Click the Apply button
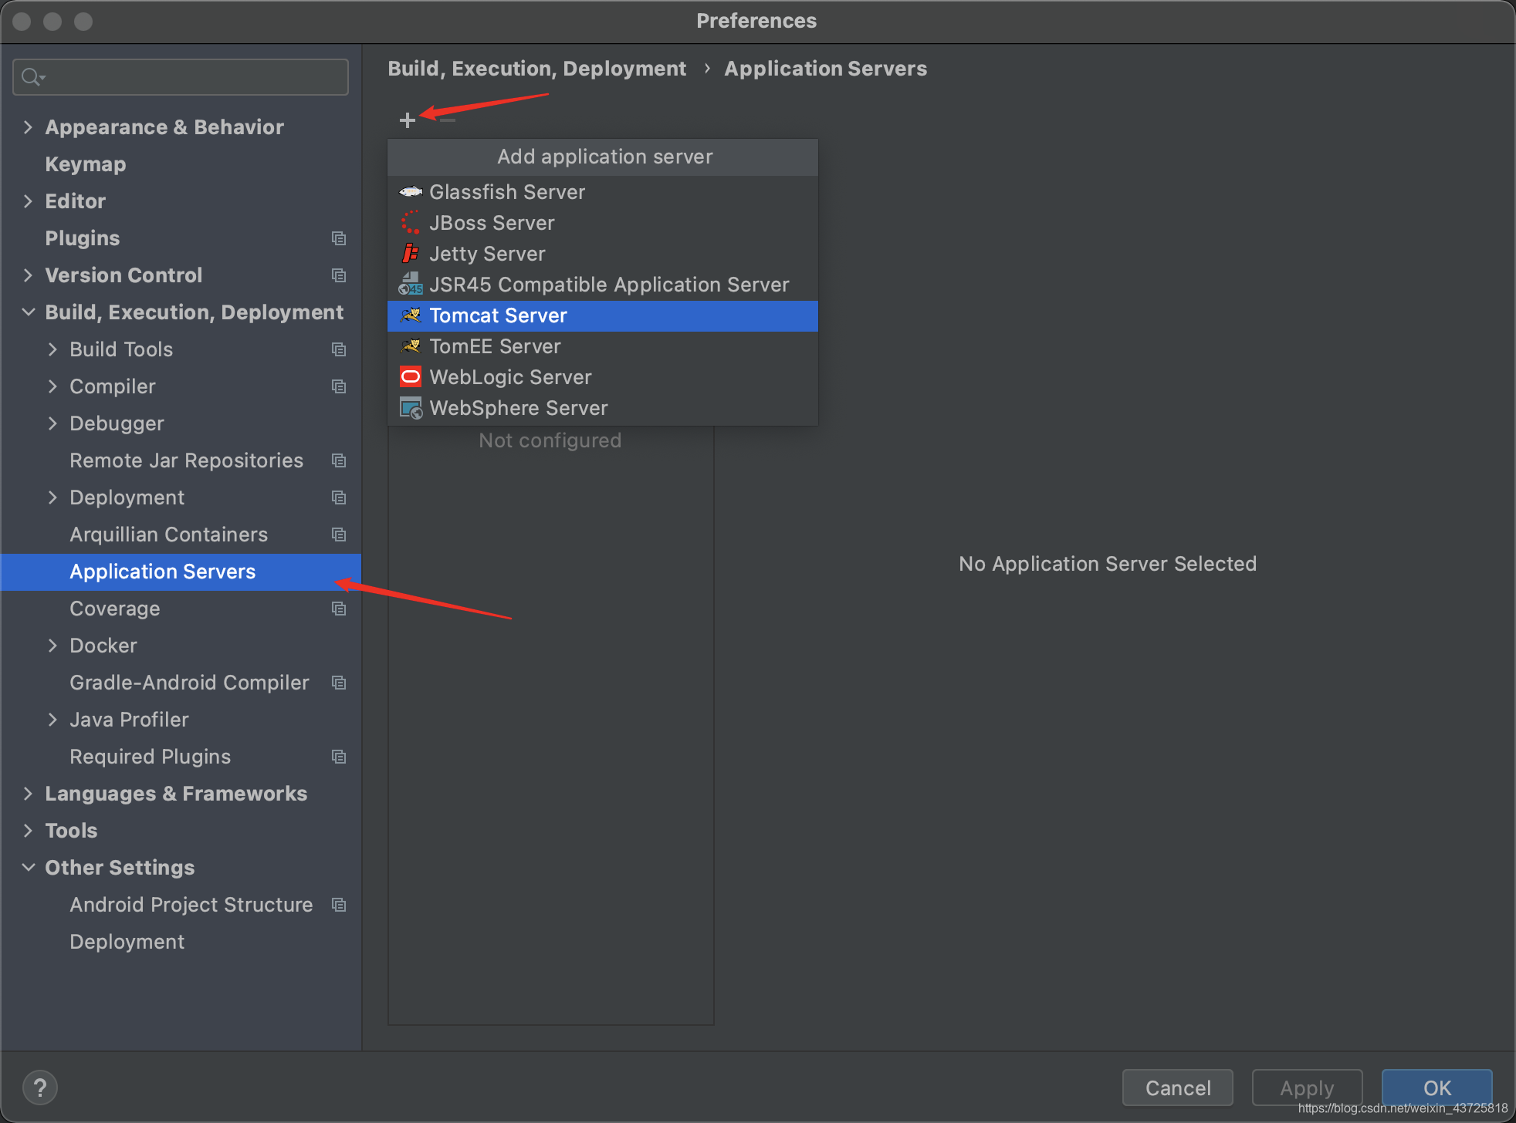Image resolution: width=1516 pixels, height=1123 pixels. 1307,1088
